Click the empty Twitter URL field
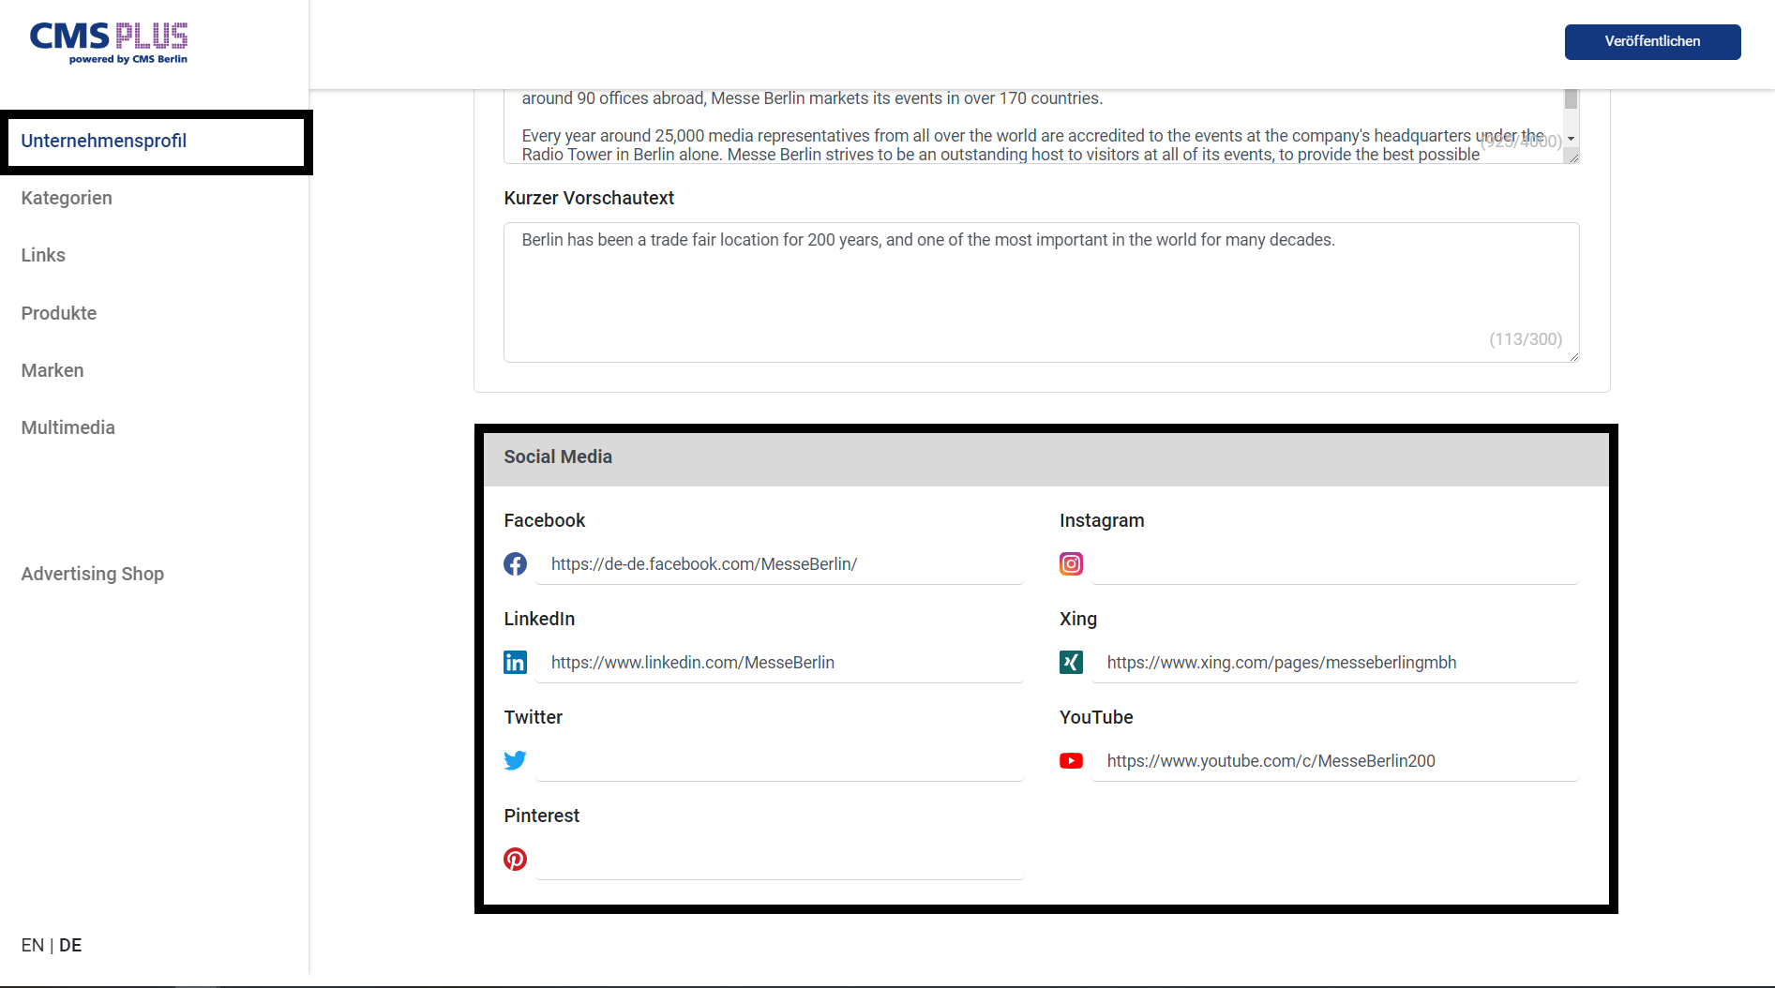Viewport: 1775px width, 988px height. click(779, 761)
